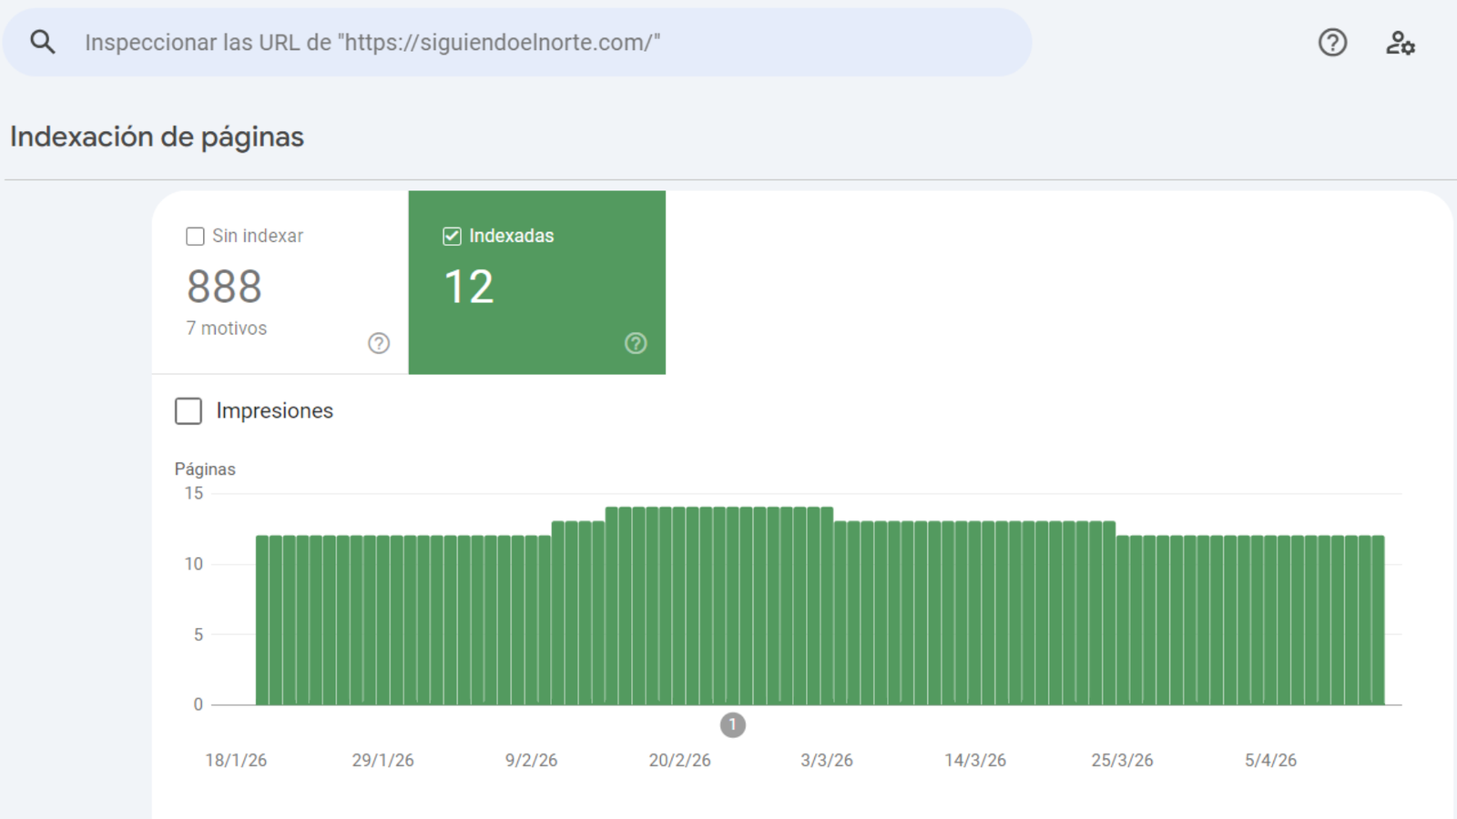The width and height of the screenshot is (1457, 819).
Task: Click the annotation marker 1 below chart
Action: pyautogui.click(x=733, y=725)
